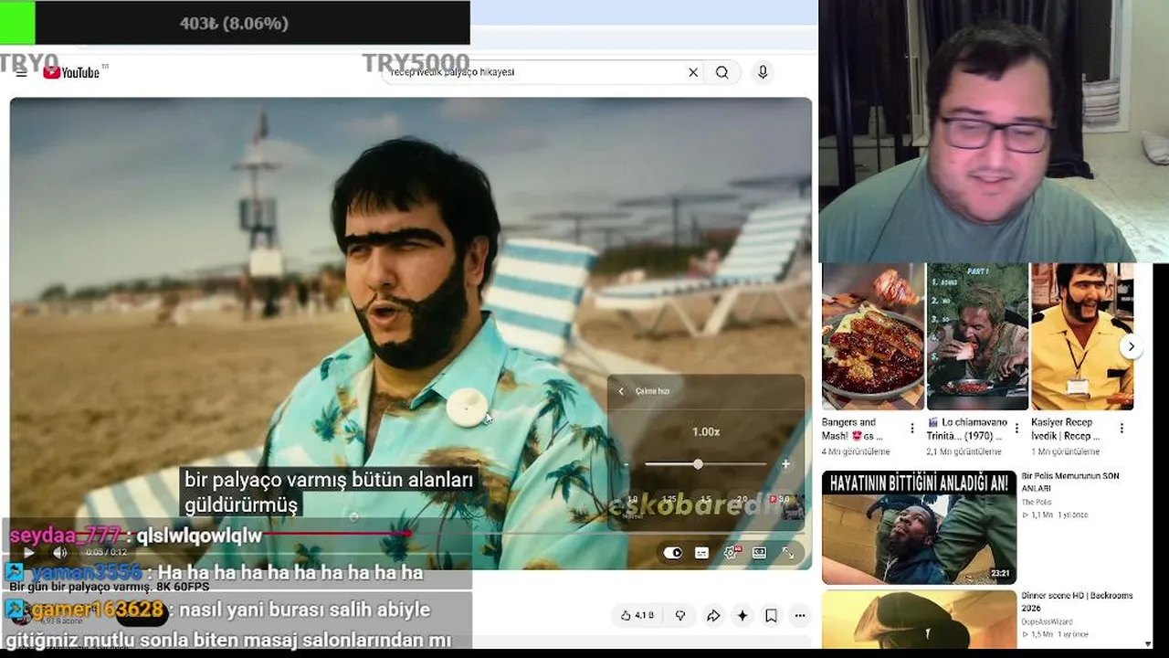Click the 4,1 B like count
The image size is (1169, 658).
[644, 616]
